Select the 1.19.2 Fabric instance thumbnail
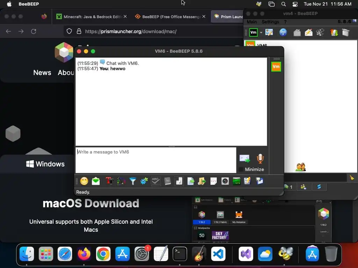 (x=220, y=217)
